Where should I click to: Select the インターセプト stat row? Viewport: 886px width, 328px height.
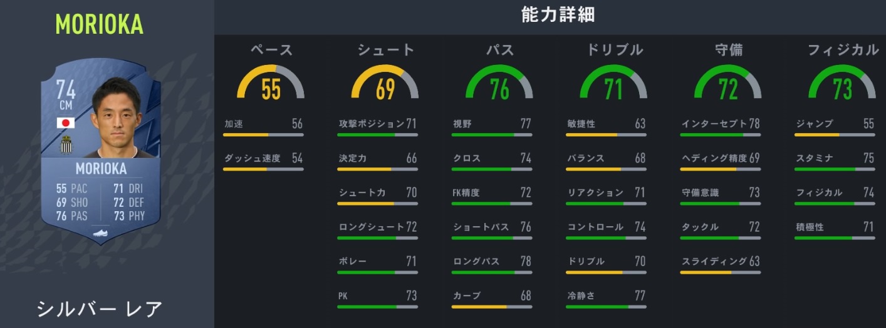pyautogui.click(x=721, y=124)
